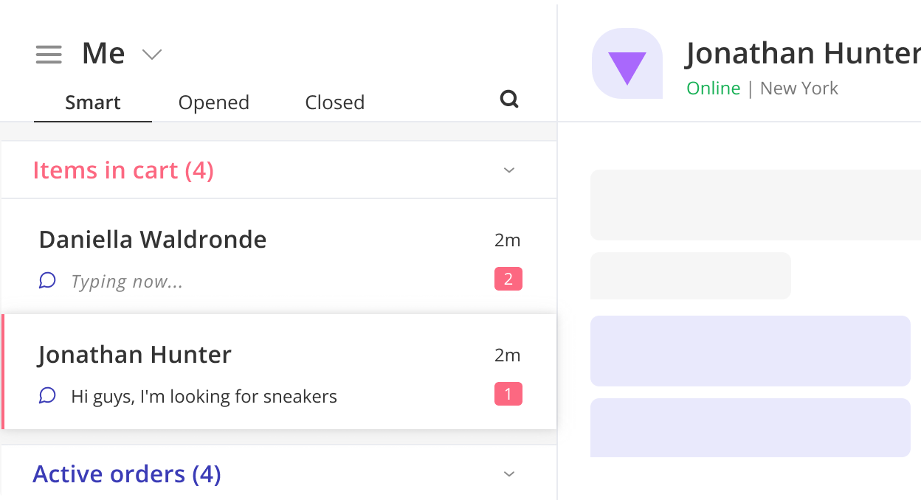Select Jonathan Hunter's conversation row

coord(279,372)
